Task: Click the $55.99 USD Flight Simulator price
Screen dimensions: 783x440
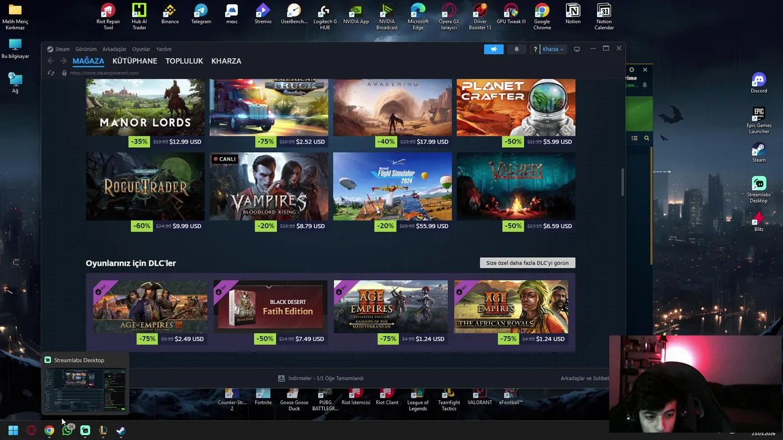Action: (432, 226)
